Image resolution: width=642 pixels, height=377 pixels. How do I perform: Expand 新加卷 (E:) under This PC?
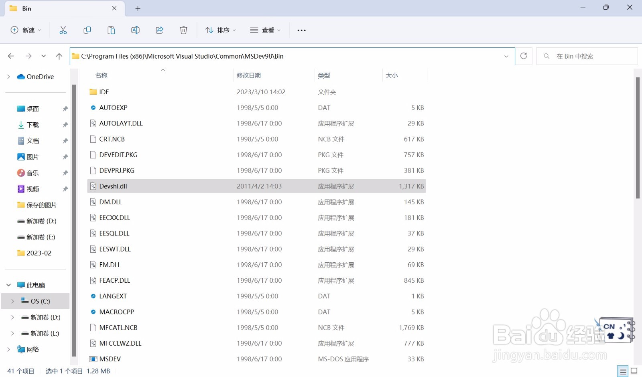(12, 333)
